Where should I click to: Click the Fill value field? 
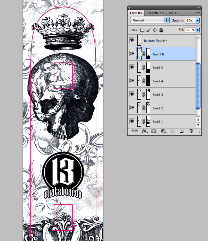[190, 30]
